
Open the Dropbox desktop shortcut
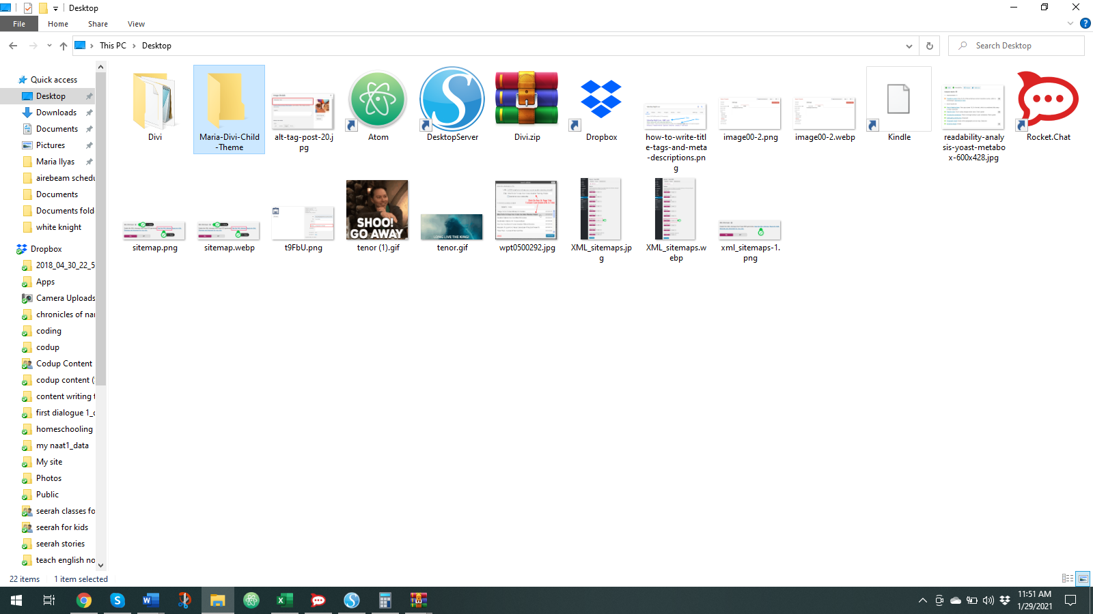tap(601, 101)
